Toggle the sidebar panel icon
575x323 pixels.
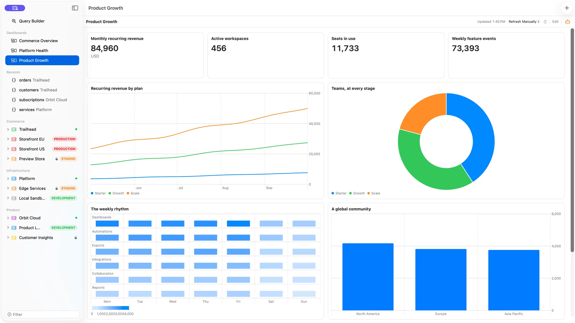click(x=75, y=8)
